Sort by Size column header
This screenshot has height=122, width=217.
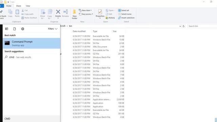(115, 32)
